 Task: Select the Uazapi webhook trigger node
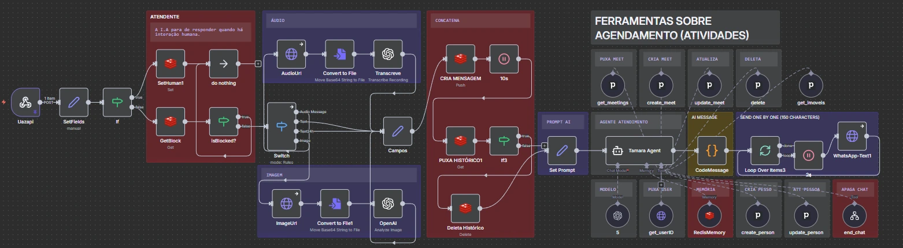25,102
